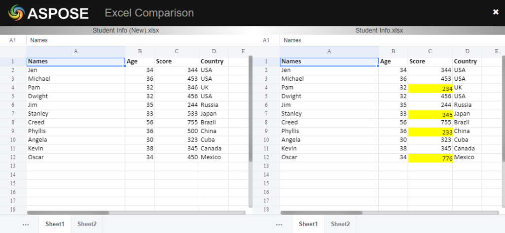Image resolution: width=505 pixels, height=233 pixels.
Task: Click column C header in left spreadsheet
Action: (177, 51)
